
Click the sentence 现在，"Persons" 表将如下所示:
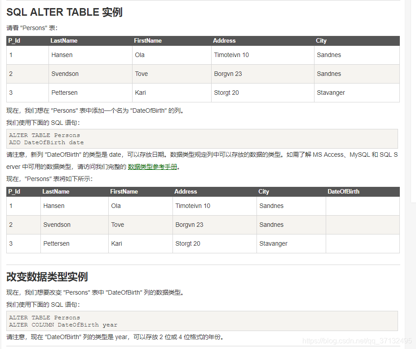point(49,179)
